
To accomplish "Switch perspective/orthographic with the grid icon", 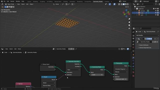I will [x=129, y=28].
